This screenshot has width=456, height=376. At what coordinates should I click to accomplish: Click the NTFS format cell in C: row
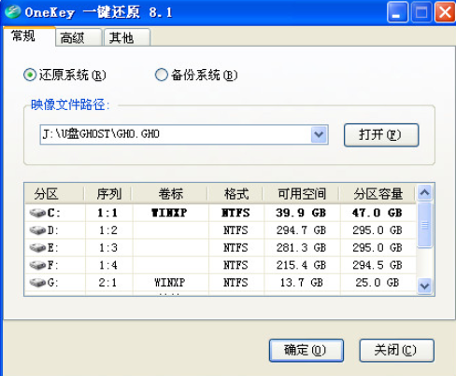pos(235,213)
